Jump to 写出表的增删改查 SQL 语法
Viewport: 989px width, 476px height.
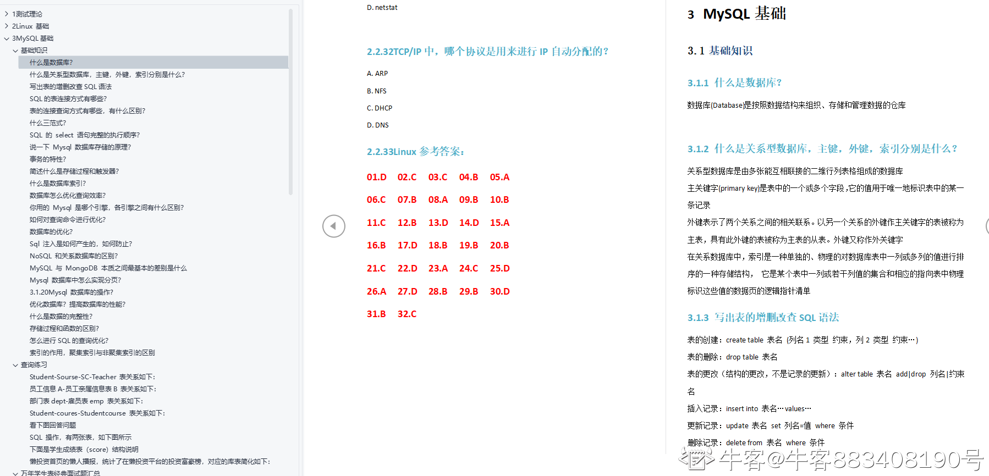(70, 87)
